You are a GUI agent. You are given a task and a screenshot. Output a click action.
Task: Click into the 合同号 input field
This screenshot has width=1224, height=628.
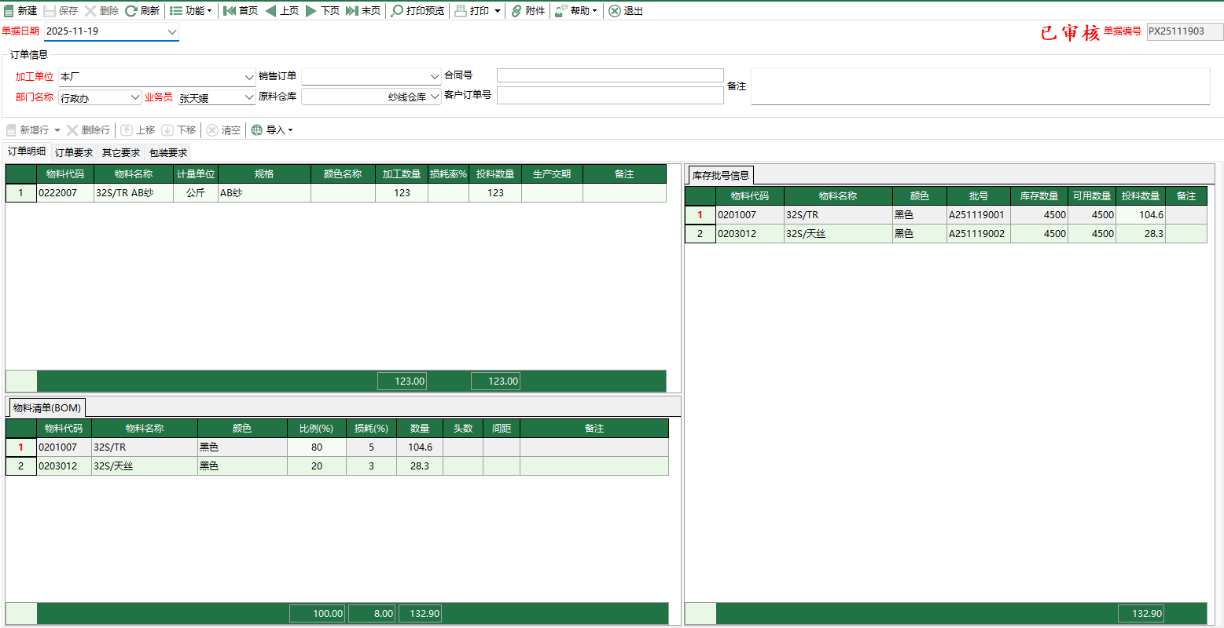609,75
